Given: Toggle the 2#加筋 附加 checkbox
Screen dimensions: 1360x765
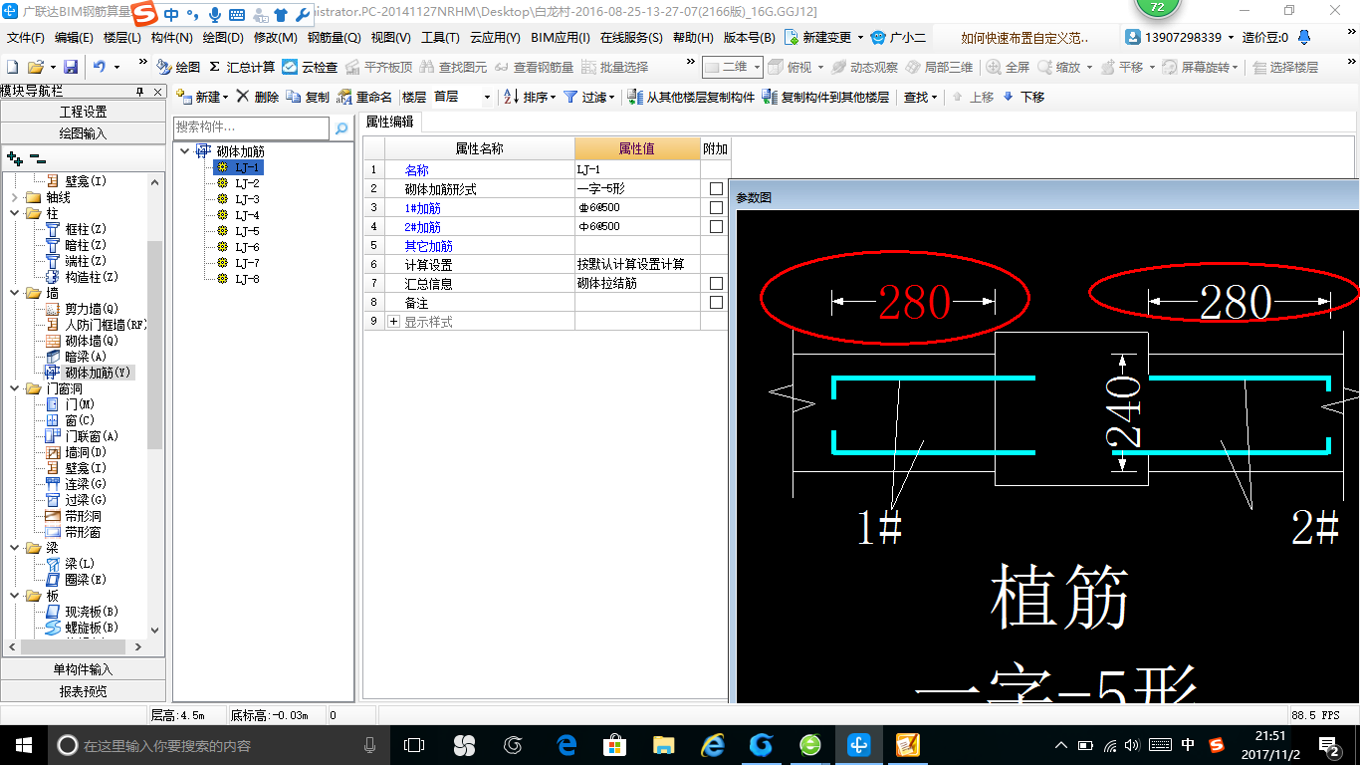Looking at the screenshot, I should [x=716, y=226].
